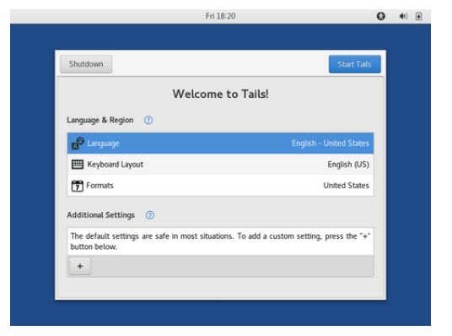The image size is (452, 336).
Task: Open the Formats row
Action: (221, 186)
